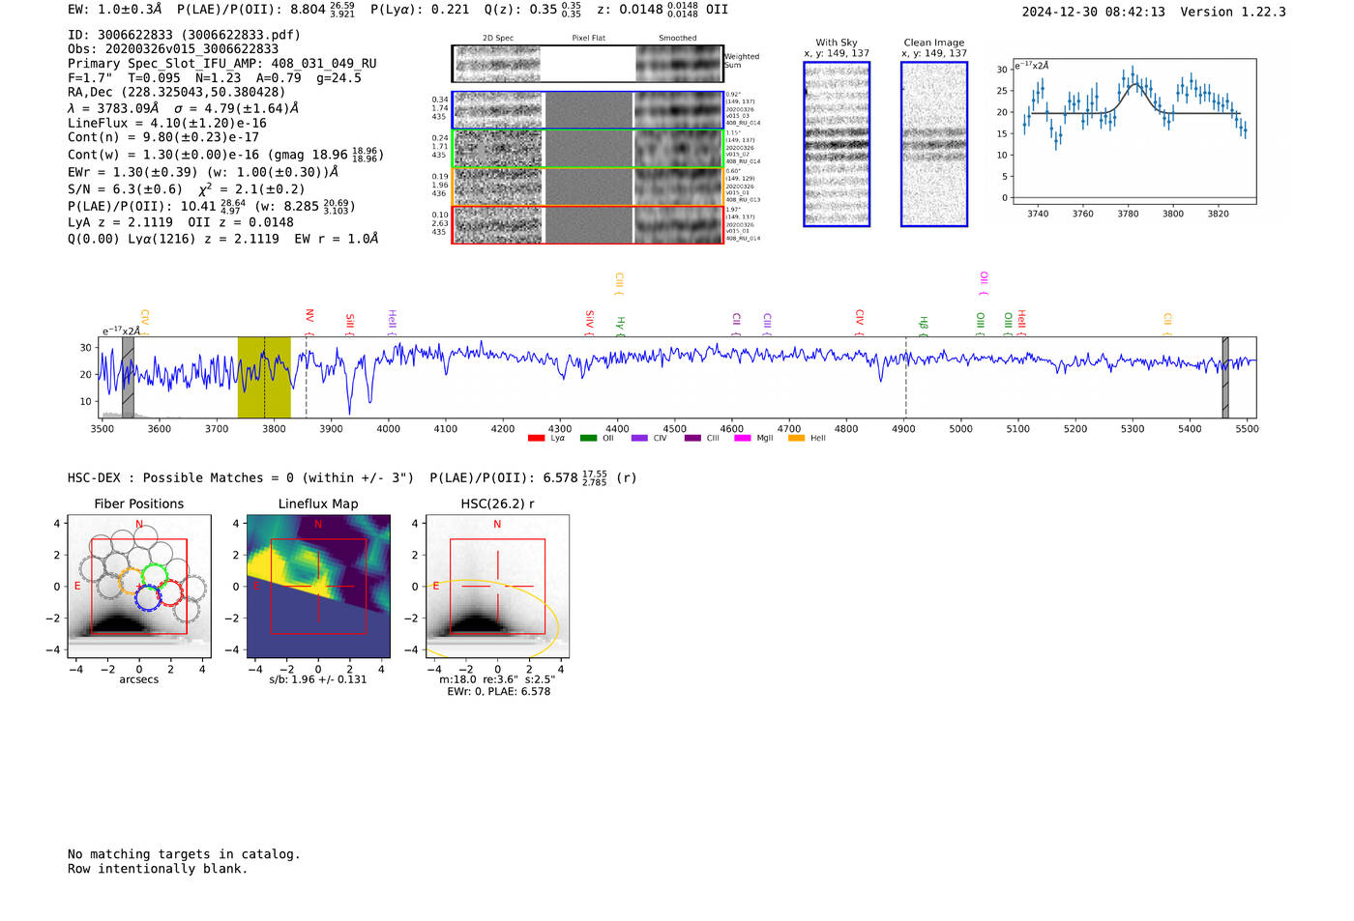Screen dimensions: 1354x921
Task: Open the Fiber Positions plot
Action: tap(139, 587)
